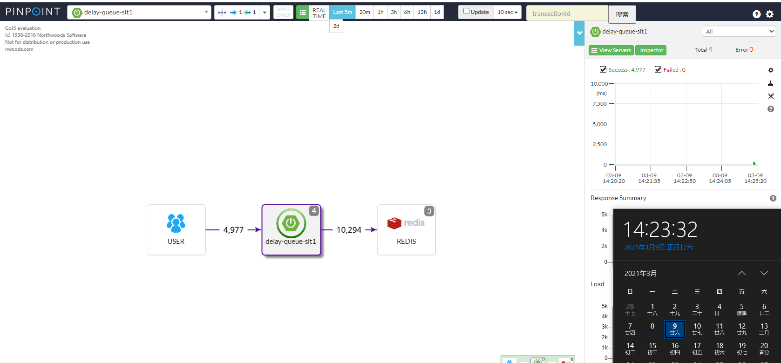
Task: Toggle the Success : 4,977 checkbox
Action: pyautogui.click(x=603, y=69)
